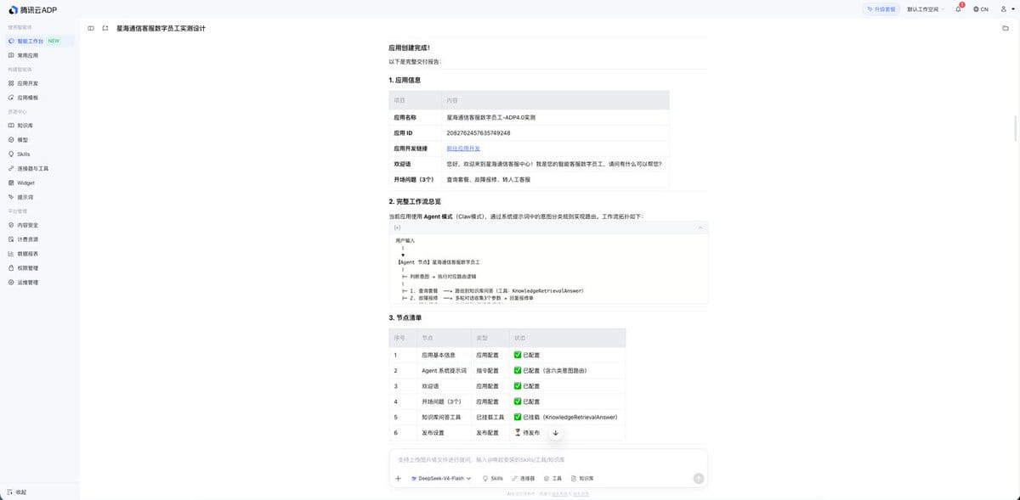This screenshot has width=1020, height=500.
Task: Click 工具 in the input toolbar
Action: point(552,478)
